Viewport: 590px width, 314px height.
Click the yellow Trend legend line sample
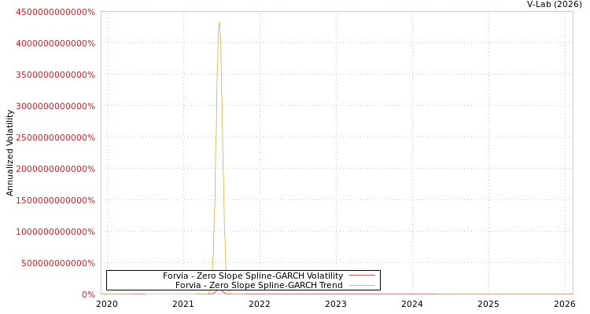[362, 286]
